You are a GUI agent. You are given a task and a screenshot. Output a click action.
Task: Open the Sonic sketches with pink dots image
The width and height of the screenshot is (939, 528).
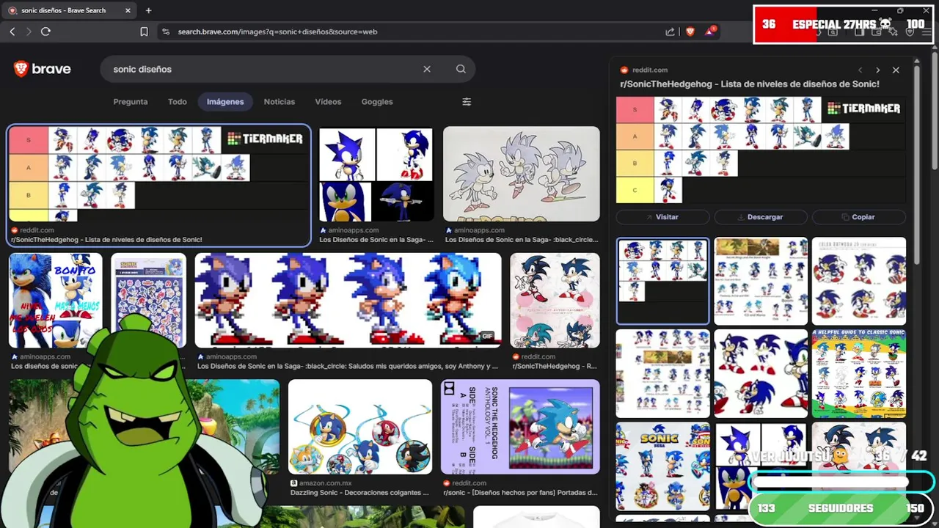[x=555, y=300]
